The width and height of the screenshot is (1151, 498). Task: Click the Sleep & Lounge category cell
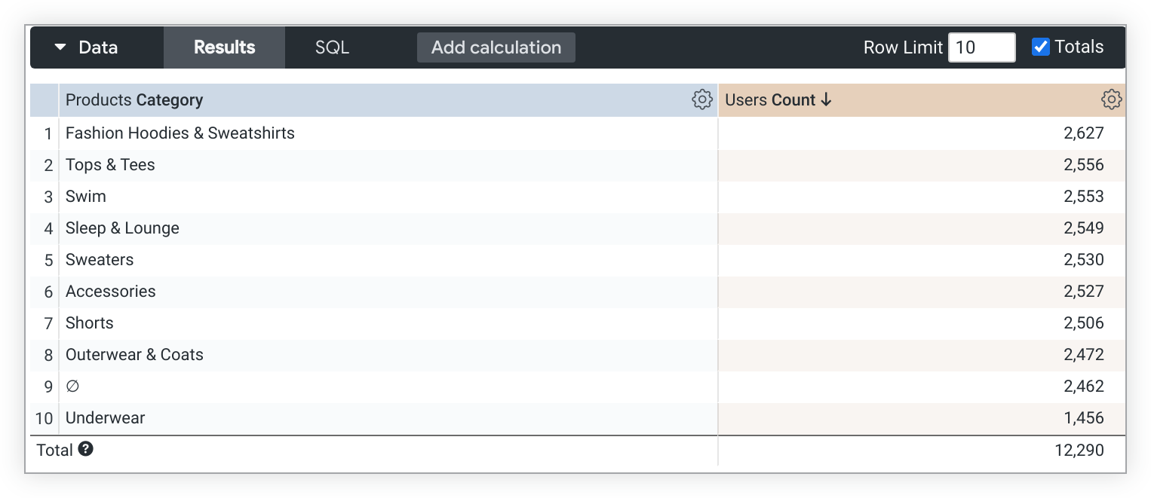click(122, 228)
